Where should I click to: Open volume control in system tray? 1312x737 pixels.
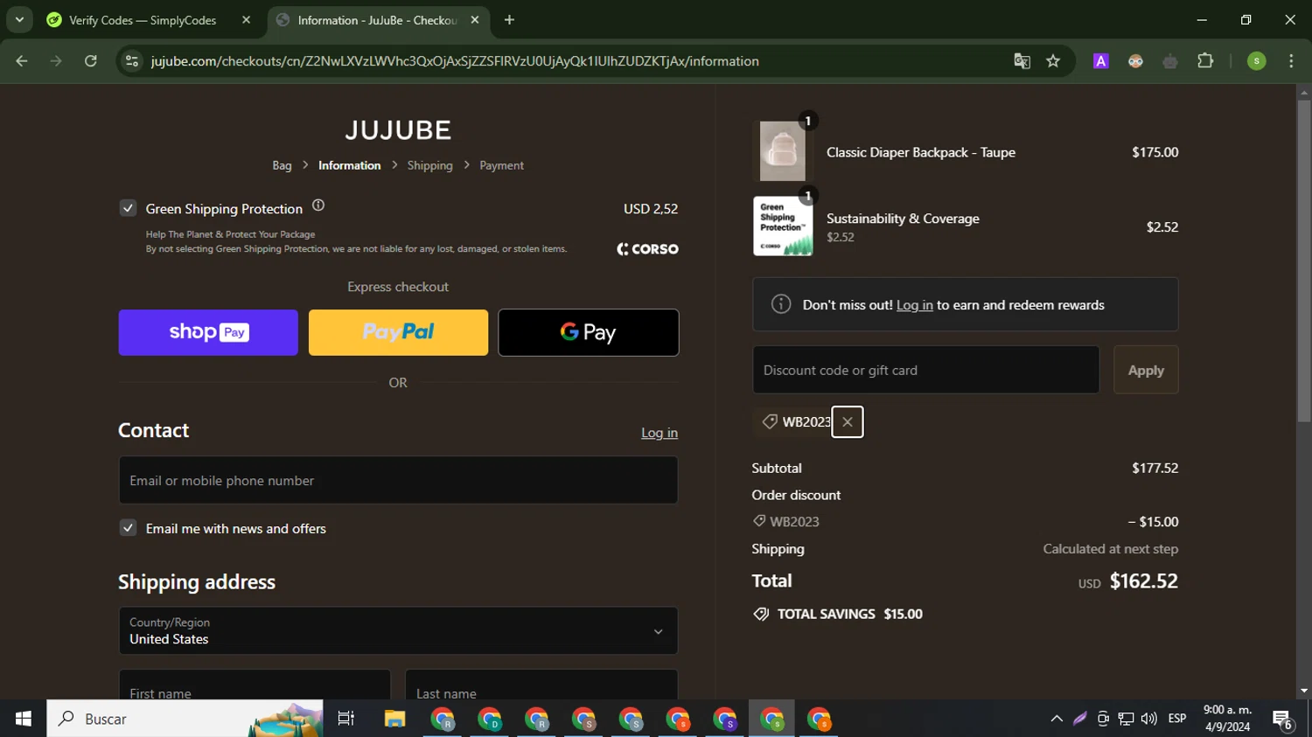click(1149, 719)
